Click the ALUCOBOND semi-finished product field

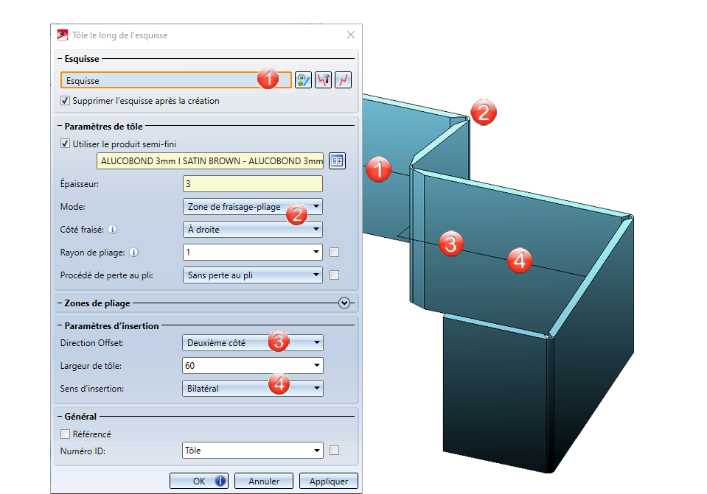tap(210, 160)
